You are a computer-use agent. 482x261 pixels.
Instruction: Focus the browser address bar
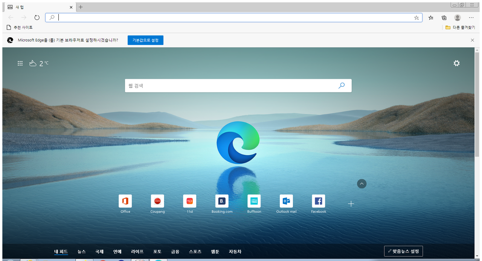coord(234,17)
